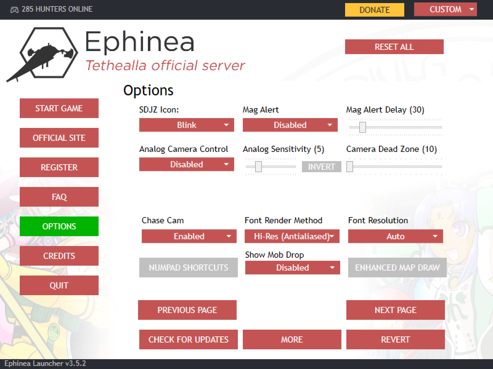Select OPTIONS in the side menu

click(59, 226)
